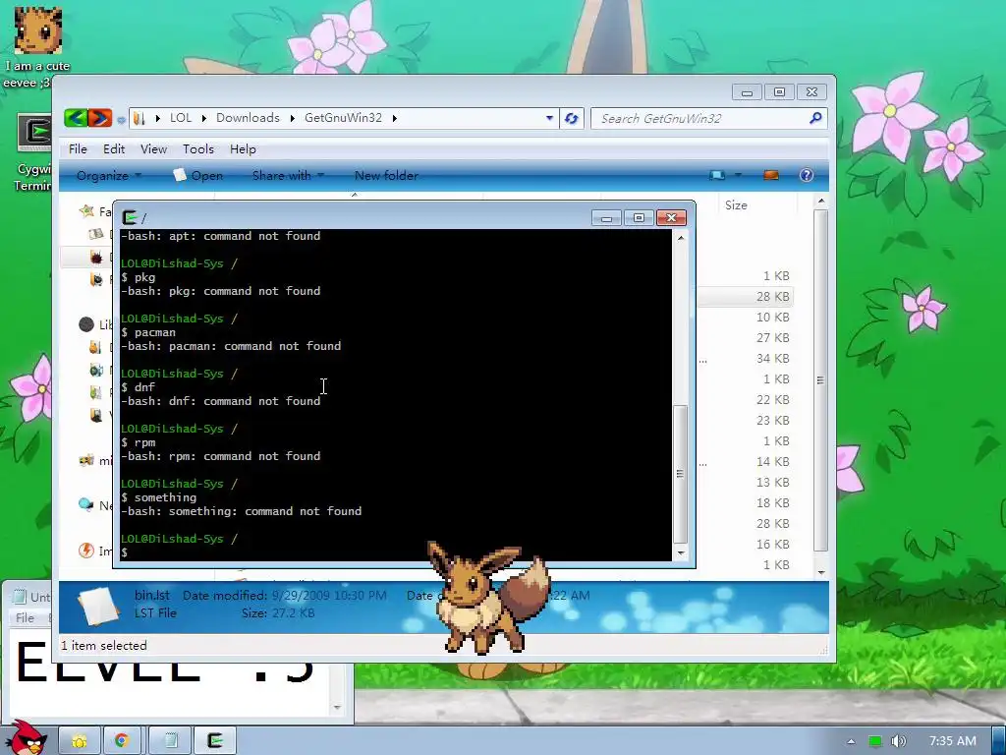
Task: Click the Downloads breadcrumb segment
Action: point(248,118)
